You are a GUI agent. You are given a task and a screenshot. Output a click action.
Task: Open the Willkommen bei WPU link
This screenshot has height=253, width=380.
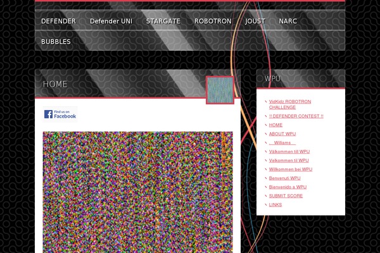click(x=291, y=170)
